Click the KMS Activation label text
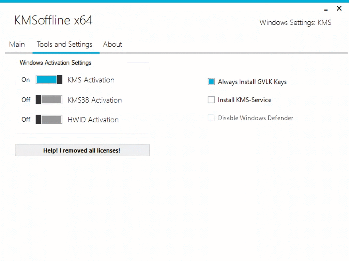This screenshot has width=349, height=261. tap(91, 80)
